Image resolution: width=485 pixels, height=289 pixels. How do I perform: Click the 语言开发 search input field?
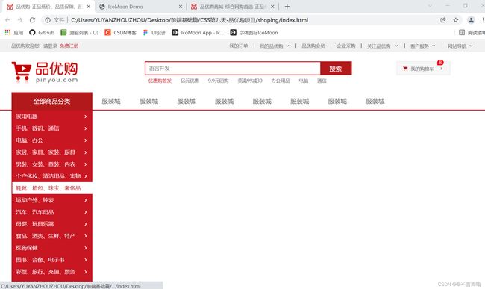pyautogui.click(x=233, y=69)
